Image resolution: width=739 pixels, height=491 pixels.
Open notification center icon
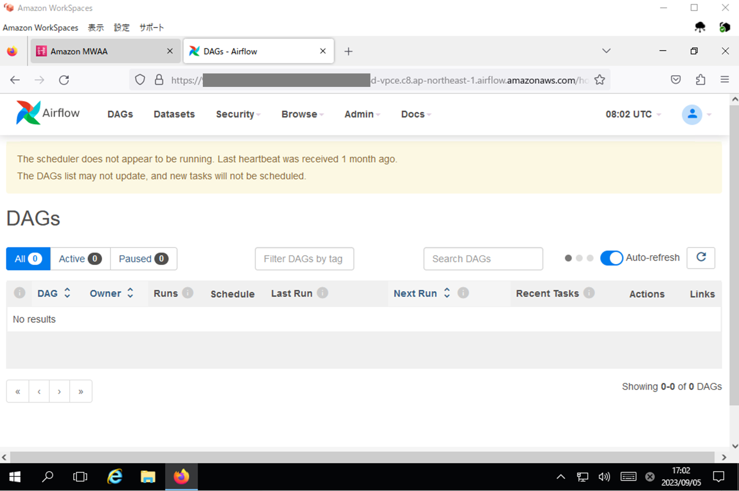719,477
